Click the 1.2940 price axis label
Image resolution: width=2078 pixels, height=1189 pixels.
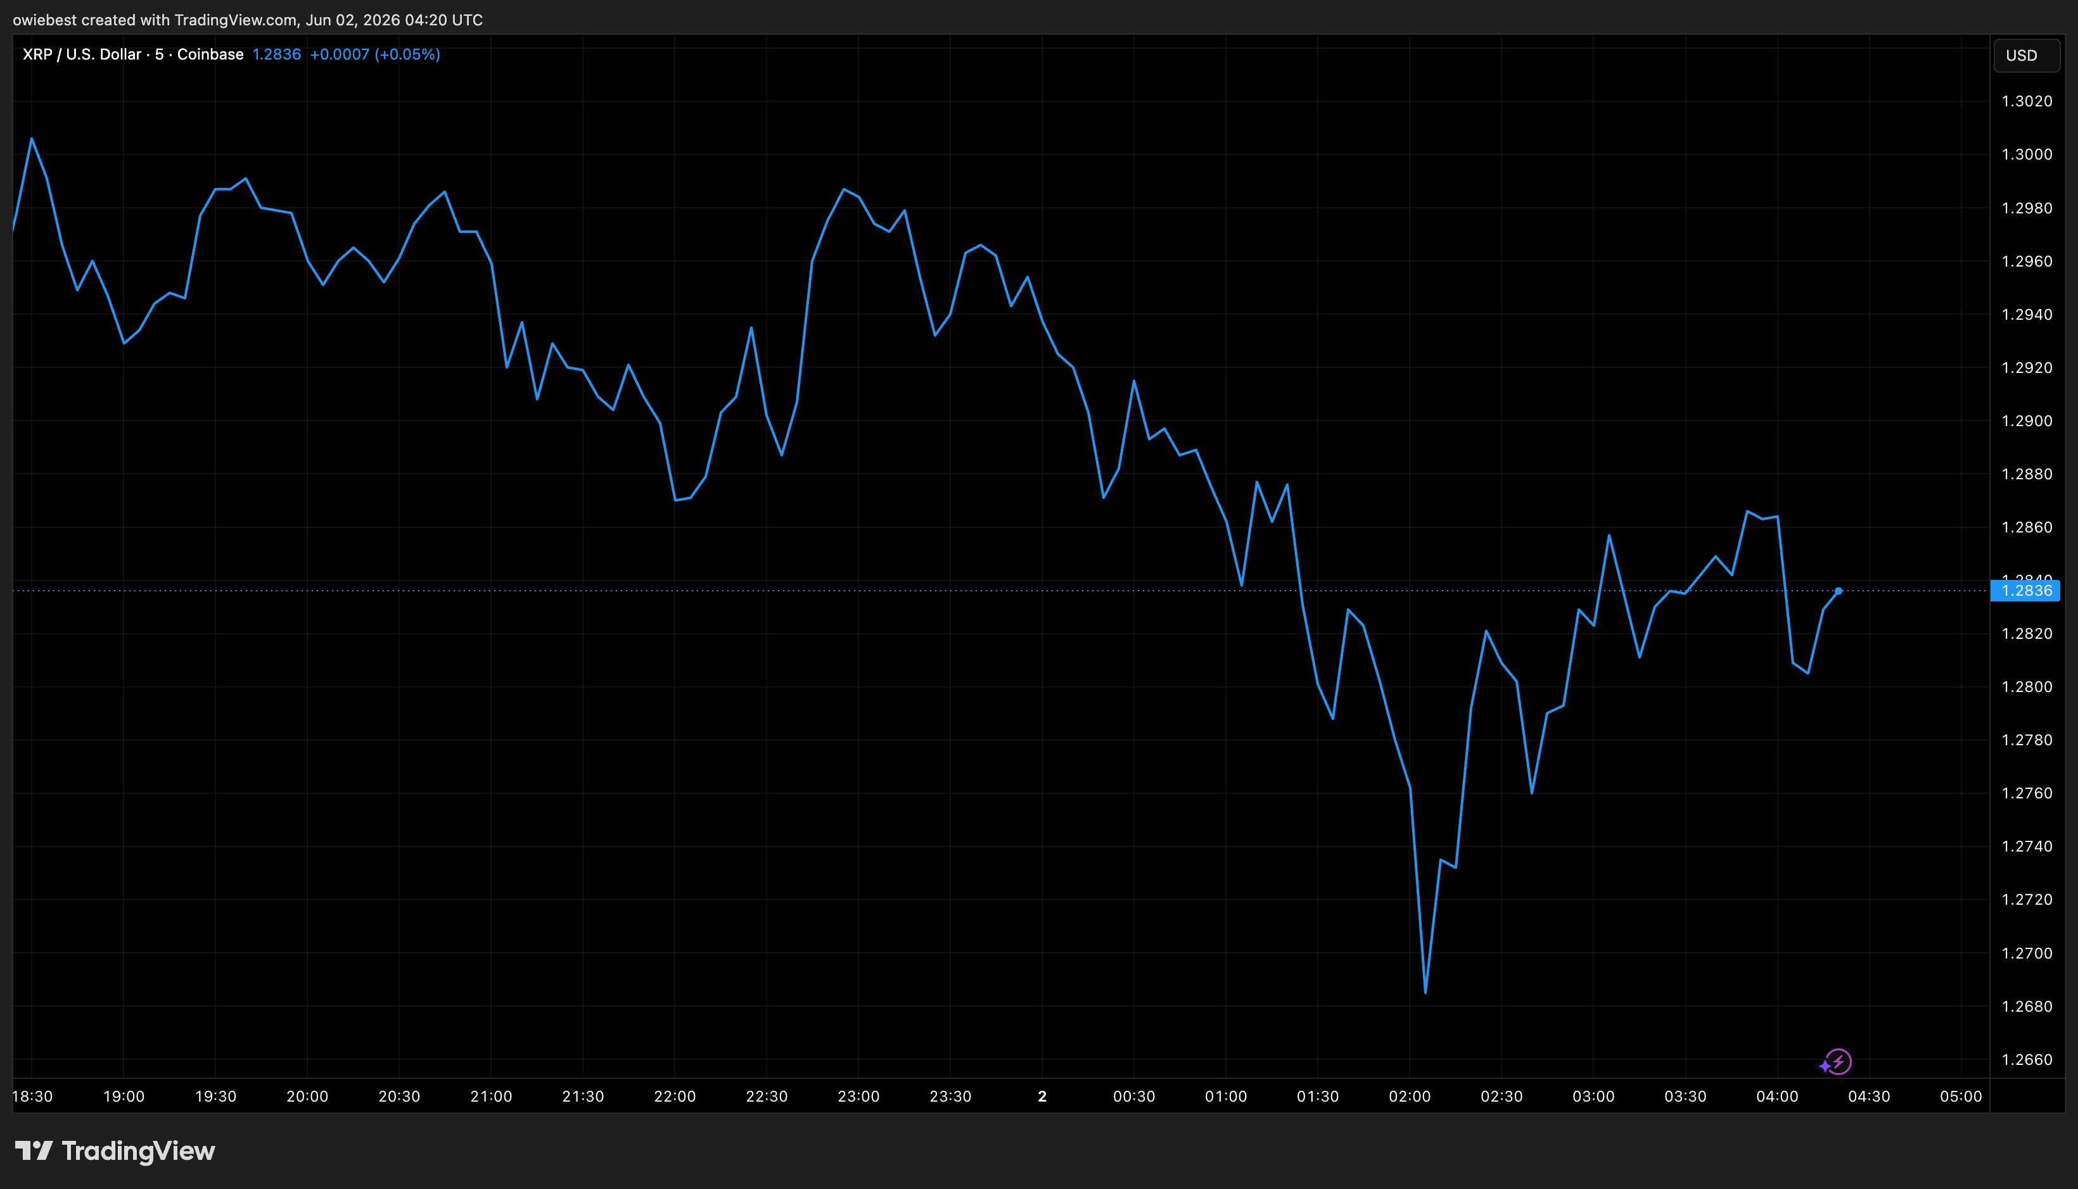(x=2027, y=315)
